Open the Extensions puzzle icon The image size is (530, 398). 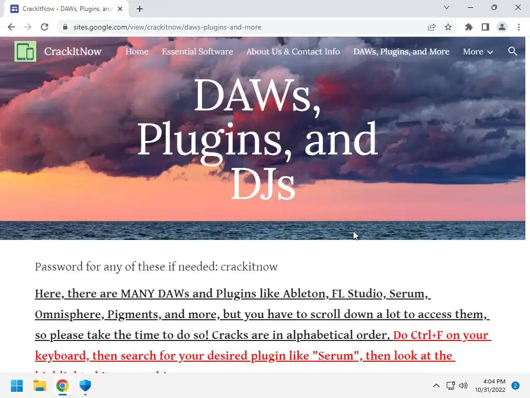coord(469,27)
